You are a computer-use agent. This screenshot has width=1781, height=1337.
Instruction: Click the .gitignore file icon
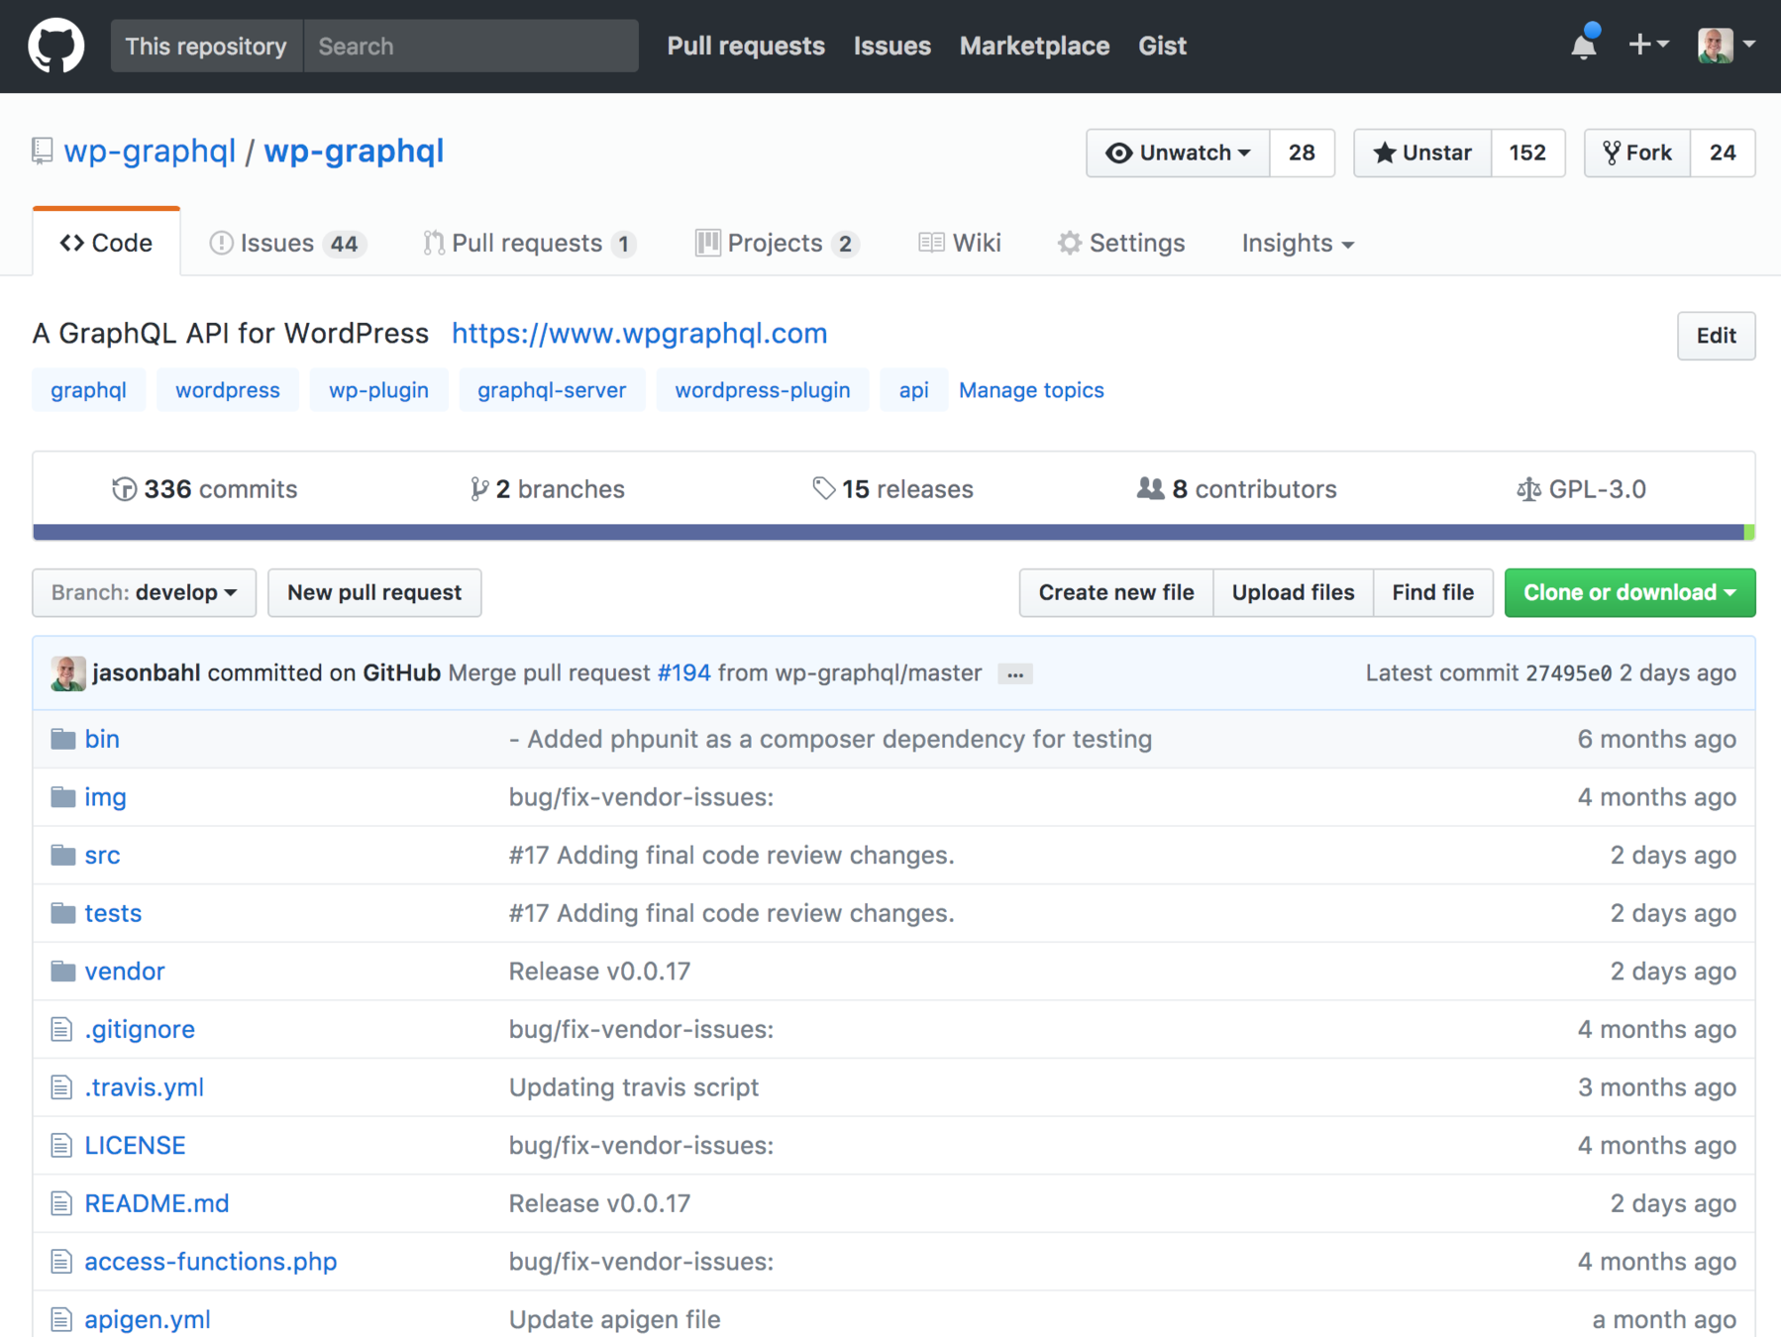[x=61, y=1030]
